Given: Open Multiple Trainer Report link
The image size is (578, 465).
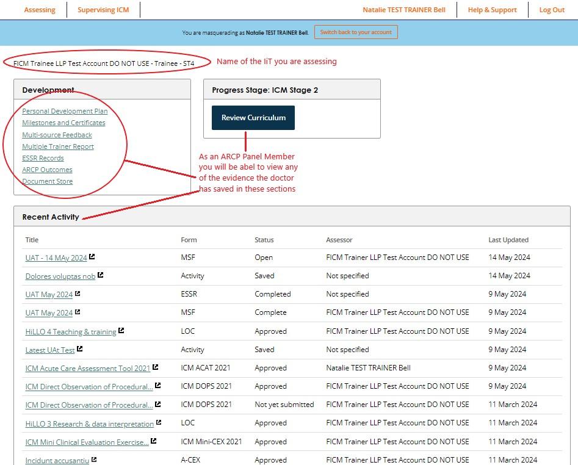Looking at the screenshot, I should pyautogui.click(x=58, y=146).
